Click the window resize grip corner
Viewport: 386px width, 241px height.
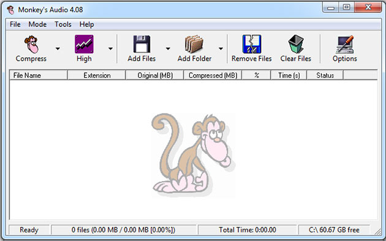pyautogui.click(x=377, y=231)
